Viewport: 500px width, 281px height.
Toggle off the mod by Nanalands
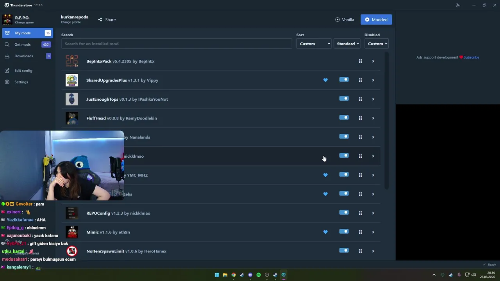[344, 137]
